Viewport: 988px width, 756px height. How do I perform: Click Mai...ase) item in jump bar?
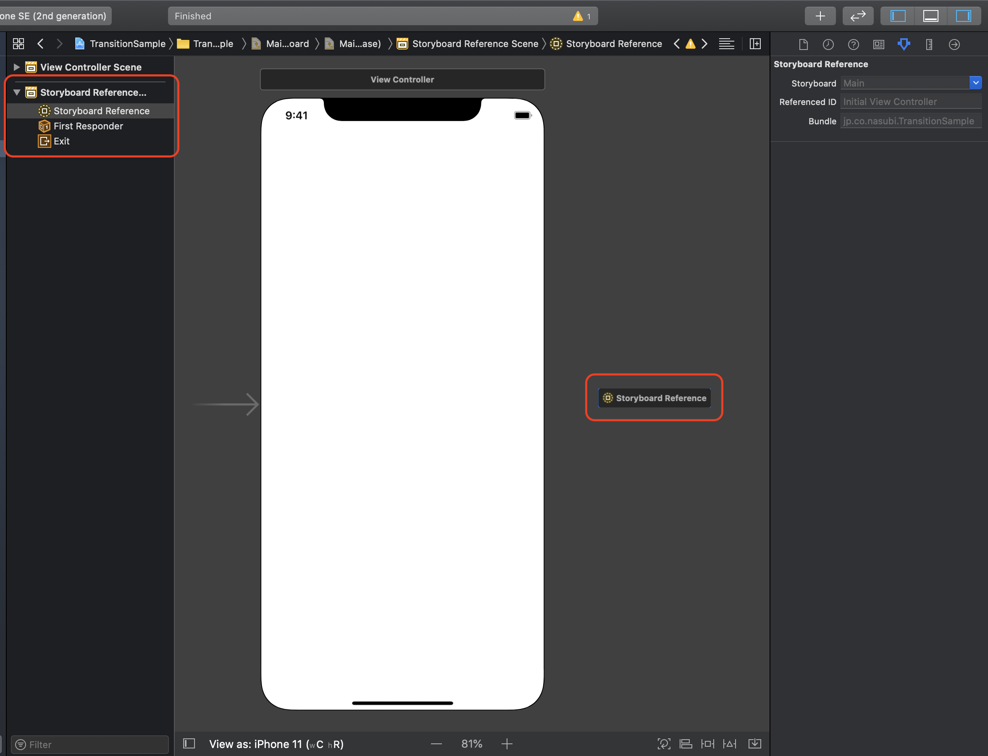352,44
